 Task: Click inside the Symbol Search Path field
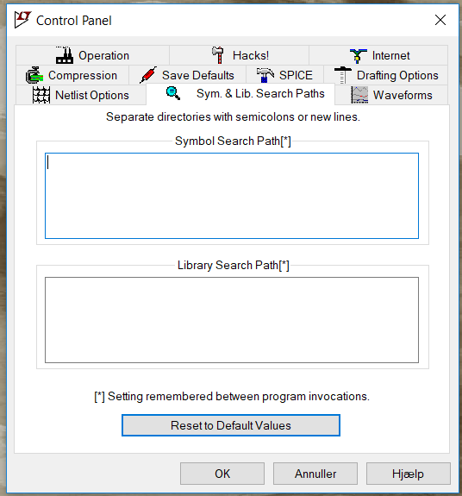(x=232, y=196)
